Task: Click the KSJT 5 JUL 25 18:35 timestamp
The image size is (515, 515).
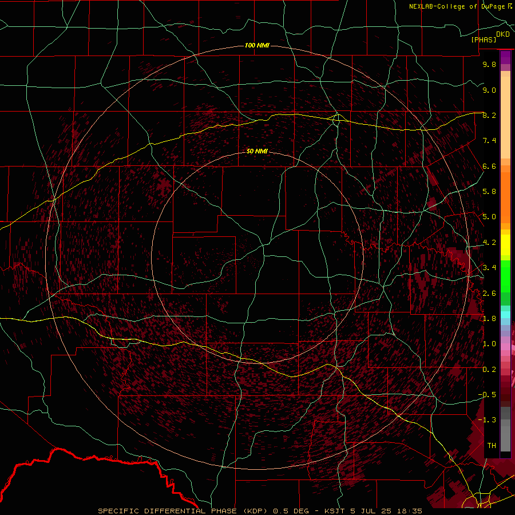Action: (373, 511)
